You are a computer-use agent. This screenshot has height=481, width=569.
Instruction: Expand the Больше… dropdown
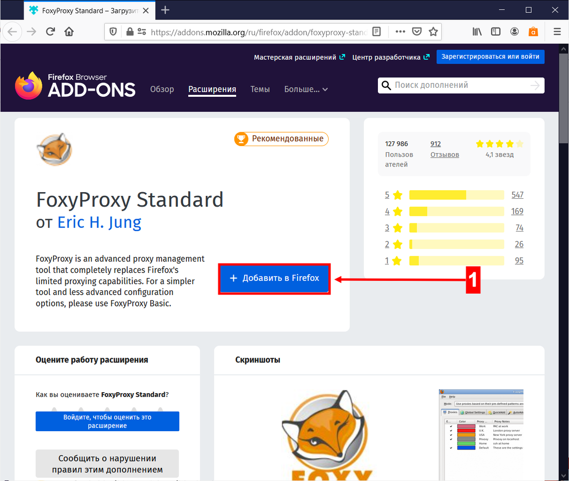point(306,89)
